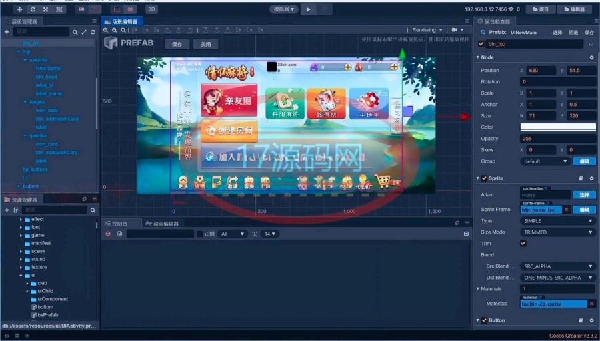
Task: Enable regex filter checkbox in console
Action: coord(199,234)
